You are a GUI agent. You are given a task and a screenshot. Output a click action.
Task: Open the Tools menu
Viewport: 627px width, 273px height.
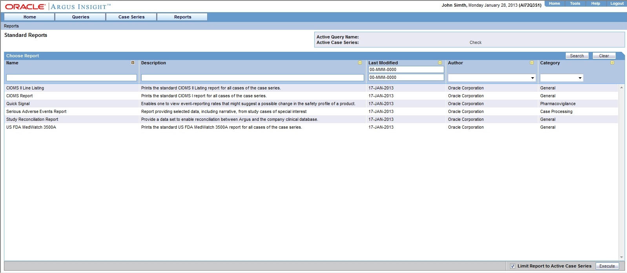575,4
